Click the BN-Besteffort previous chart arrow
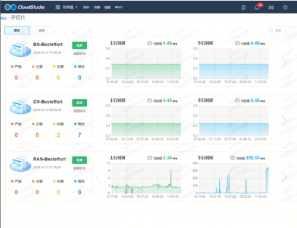Viewport: 297px width, 228px height. [x=99, y=63]
